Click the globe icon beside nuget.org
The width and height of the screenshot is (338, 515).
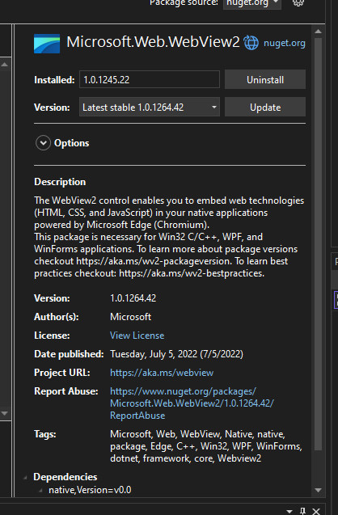pos(251,43)
